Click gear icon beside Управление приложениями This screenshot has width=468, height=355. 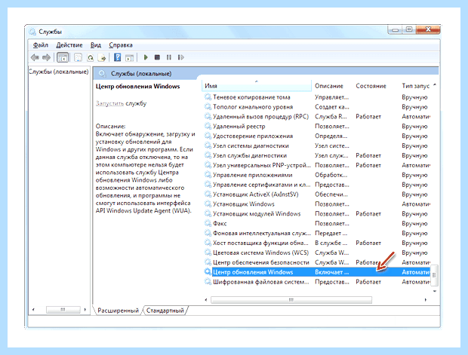[208, 175]
